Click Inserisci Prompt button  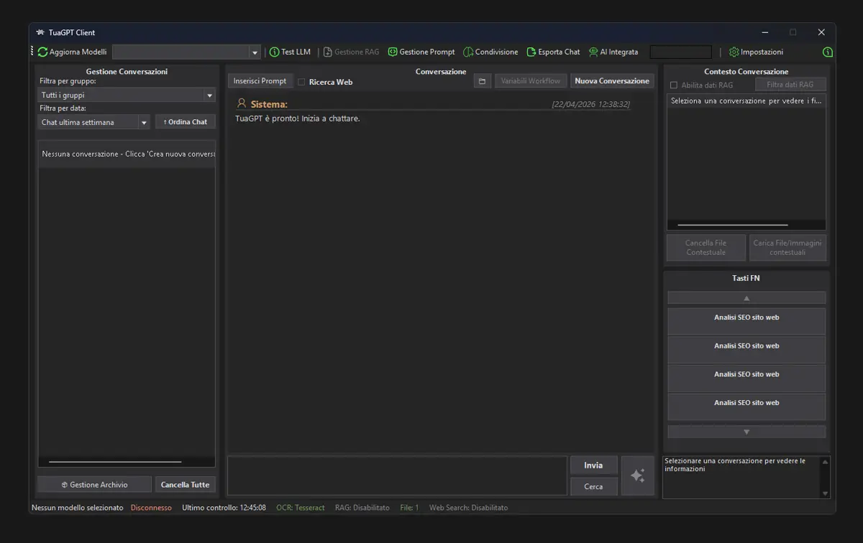[x=260, y=81]
